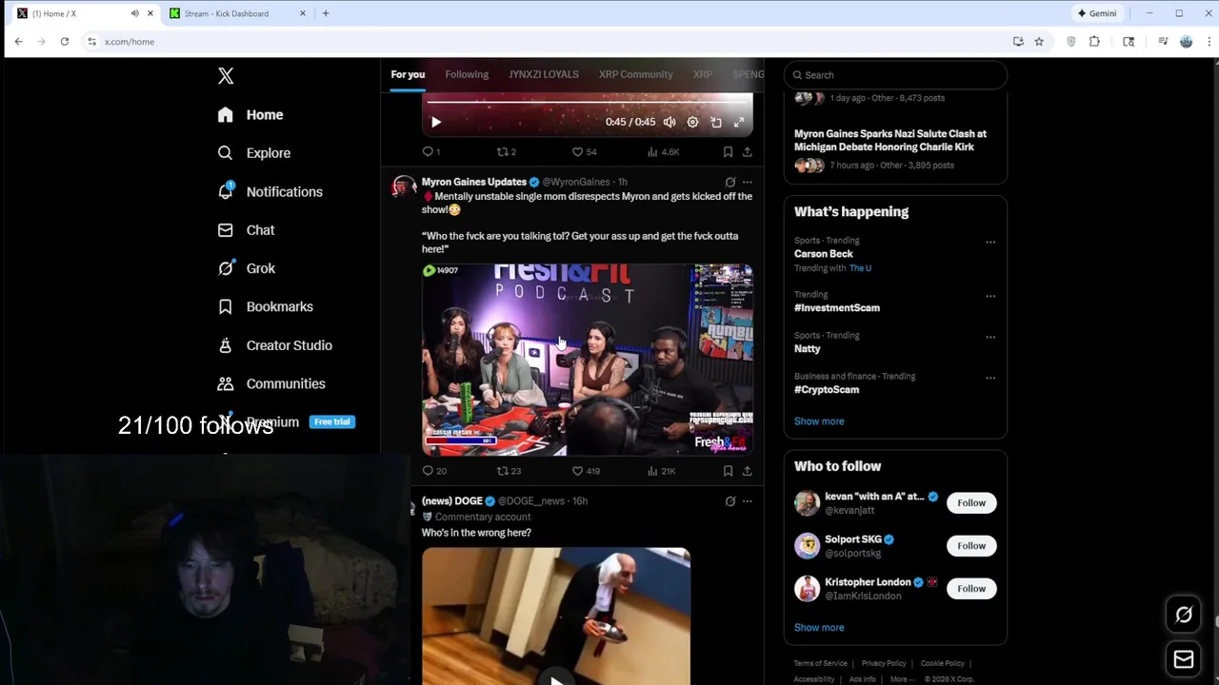Open Explore page
This screenshot has width=1219, height=685.
253,153
